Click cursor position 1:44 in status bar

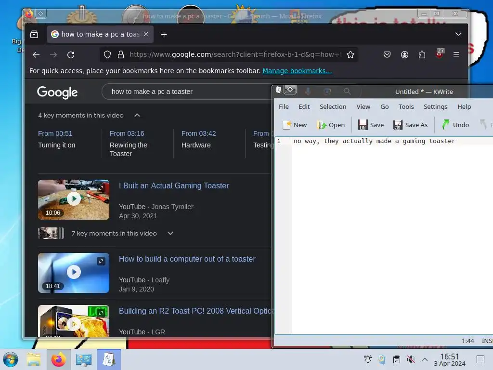468,341
